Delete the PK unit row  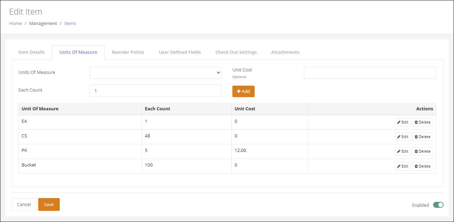[422, 151]
